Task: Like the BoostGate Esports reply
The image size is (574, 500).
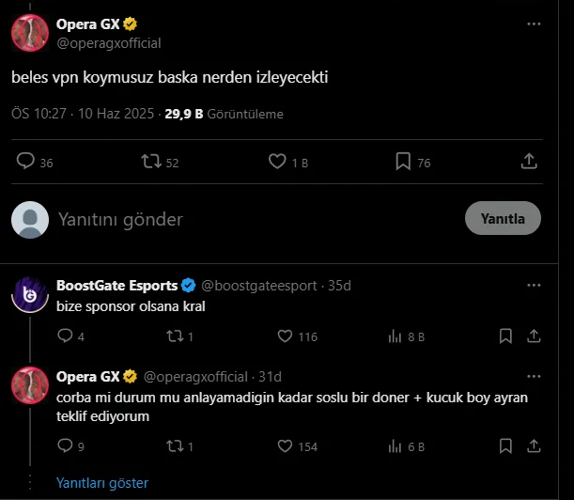Action: tap(286, 336)
